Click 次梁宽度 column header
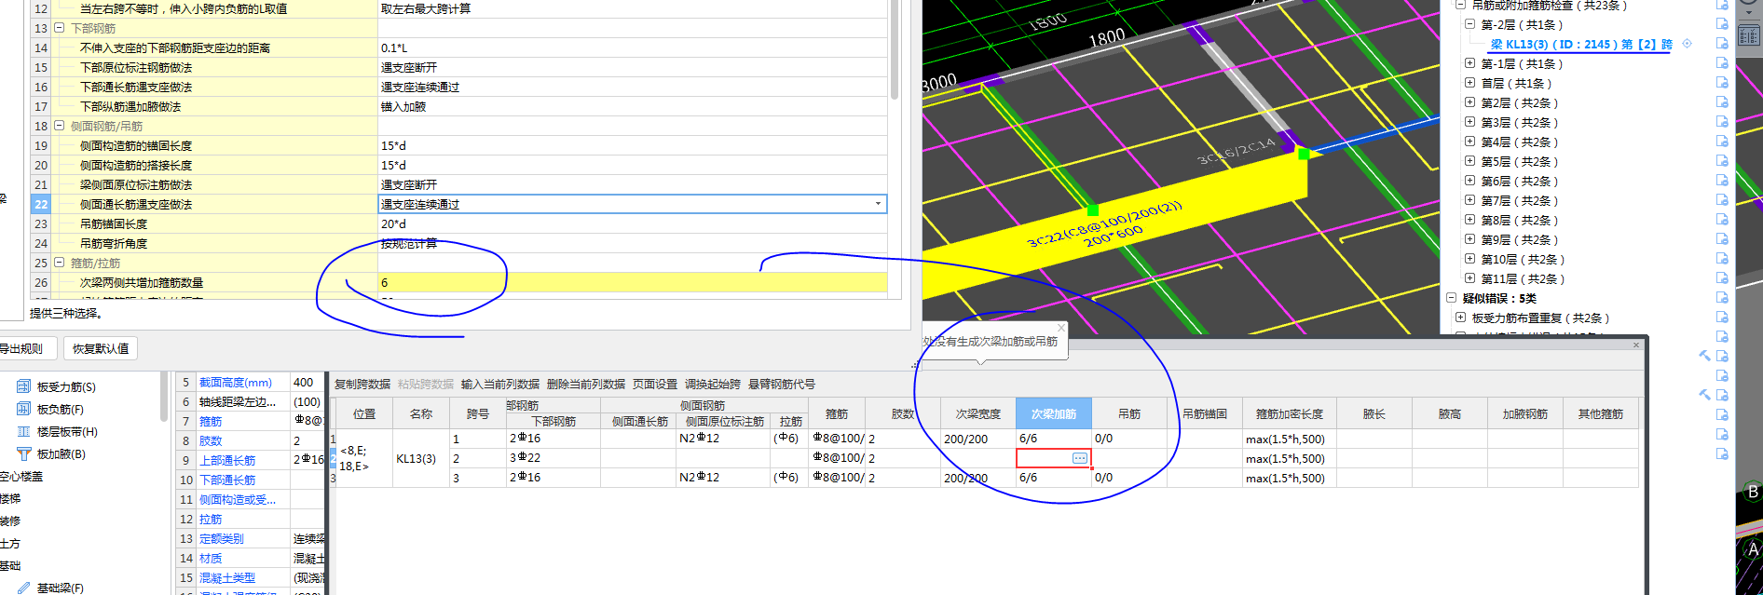The width and height of the screenshot is (1763, 595). tap(977, 413)
